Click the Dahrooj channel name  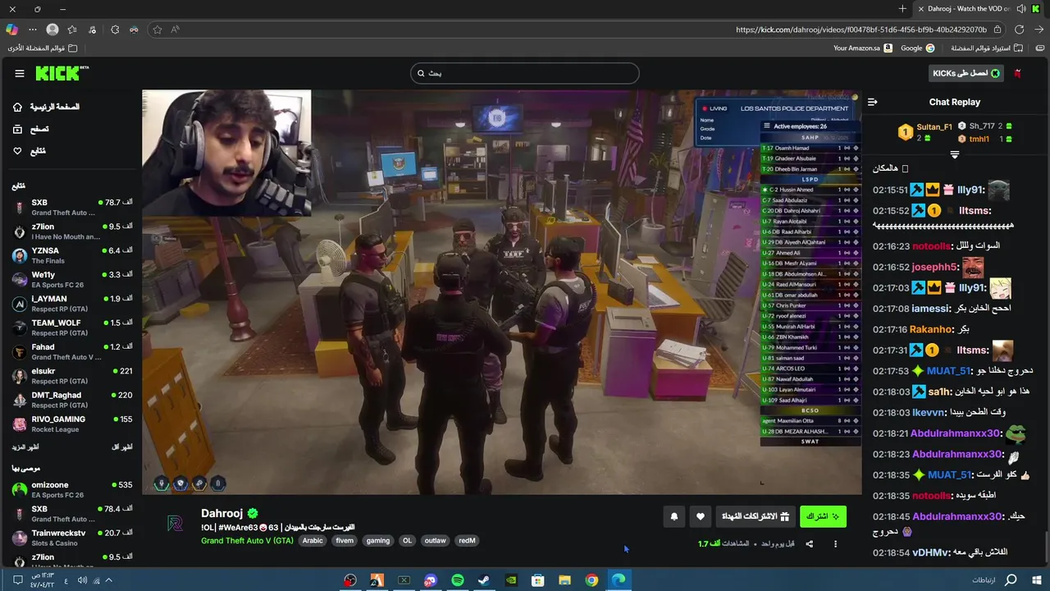(x=222, y=513)
